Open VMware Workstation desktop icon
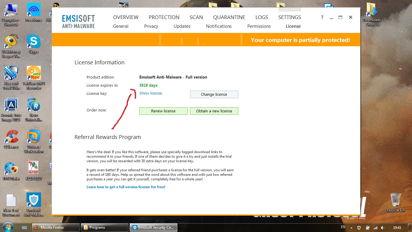 [x=34, y=141]
